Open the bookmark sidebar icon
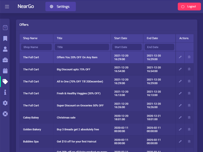The height and width of the screenshot is (152, 203). click(x=5, y=38)
